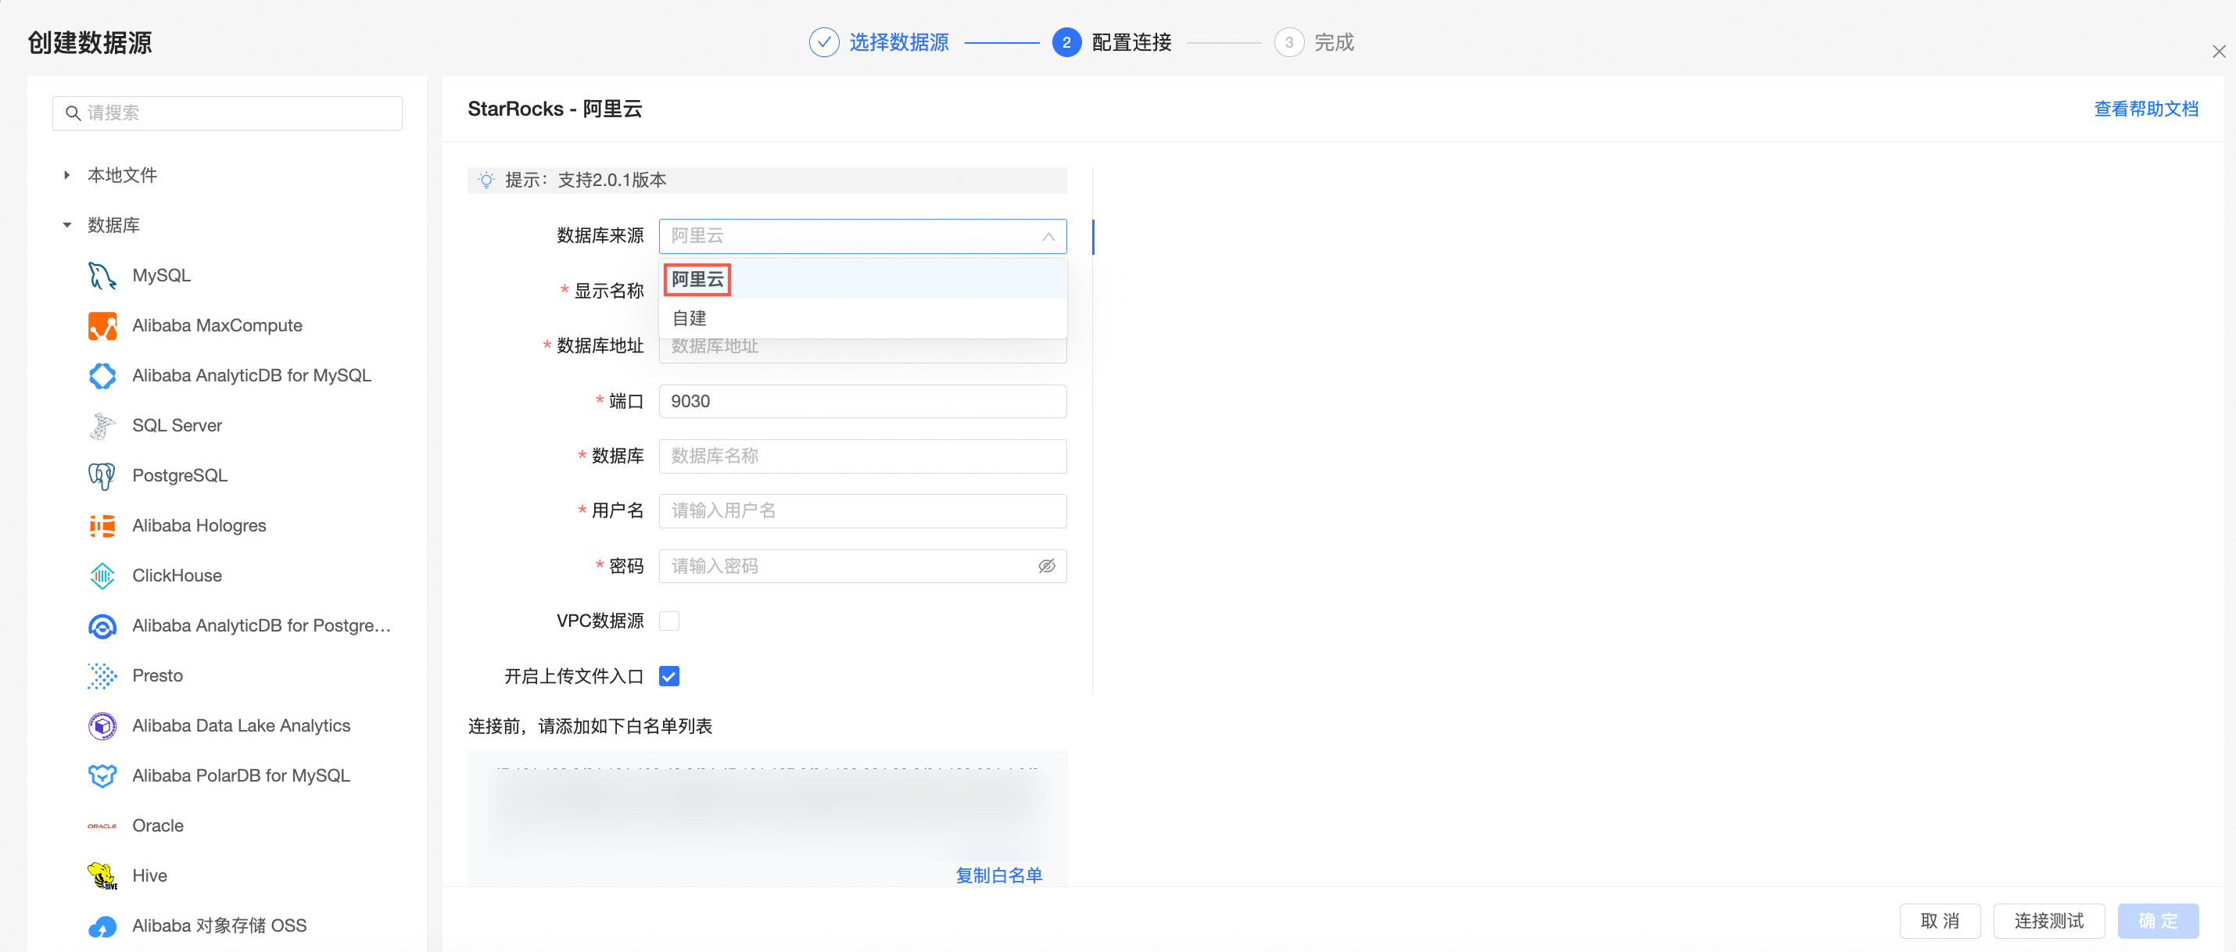The width and height of the screenshot is (2236, 952).
Task: Click the Hive bee icon
Action: (102, 875)
